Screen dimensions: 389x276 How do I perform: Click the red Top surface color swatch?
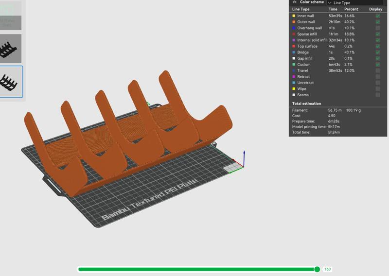[294, 46]
